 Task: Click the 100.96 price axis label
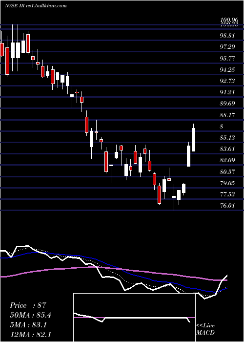(229, 21)
